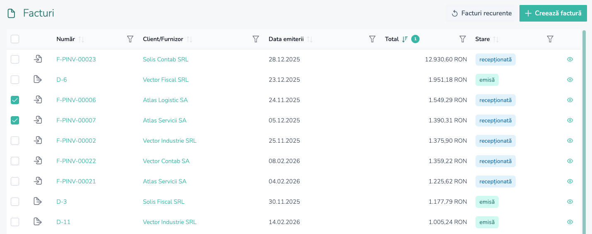The height and width of the screenshot is (234, 592).
Task: Uncheck the F-PINV-00006 row checkbox
Action: pos(15,100)
